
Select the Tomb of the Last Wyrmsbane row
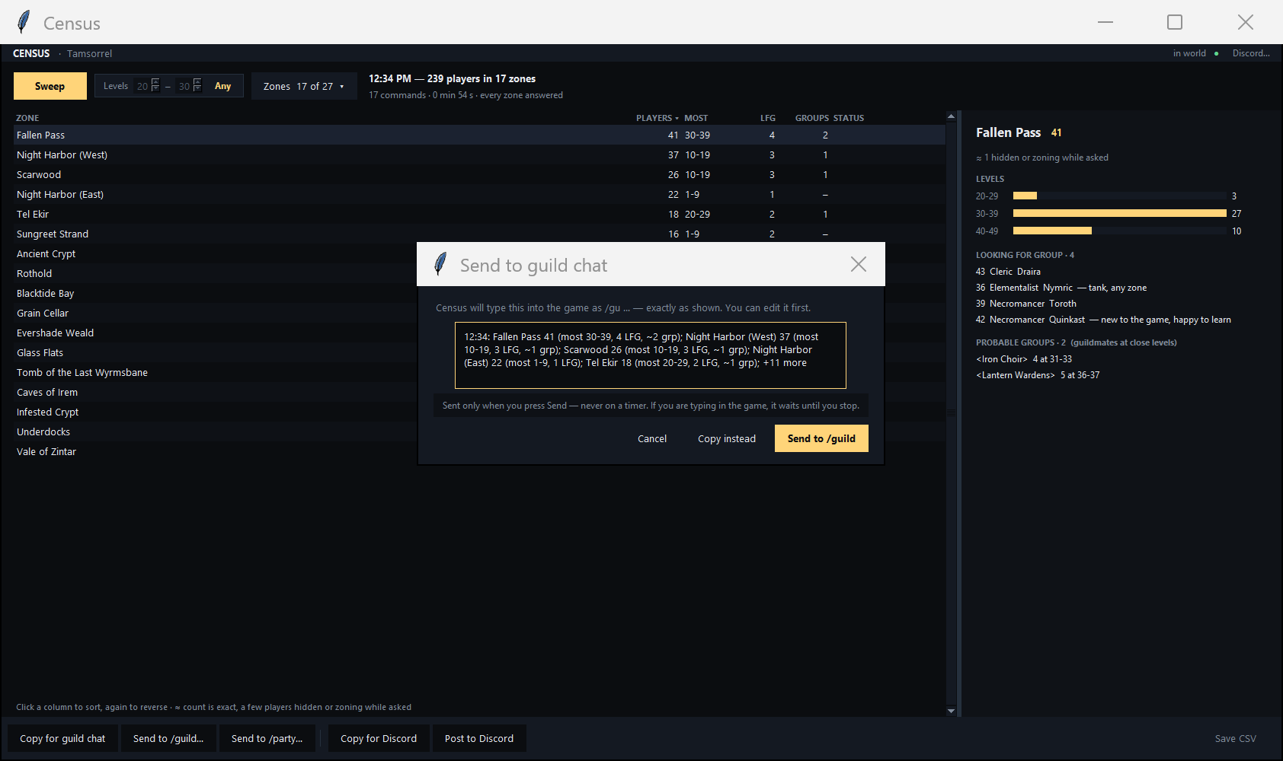[x=215, y=372]
